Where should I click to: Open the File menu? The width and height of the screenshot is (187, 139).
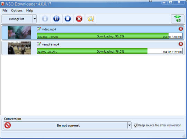[x=5, y=10]
